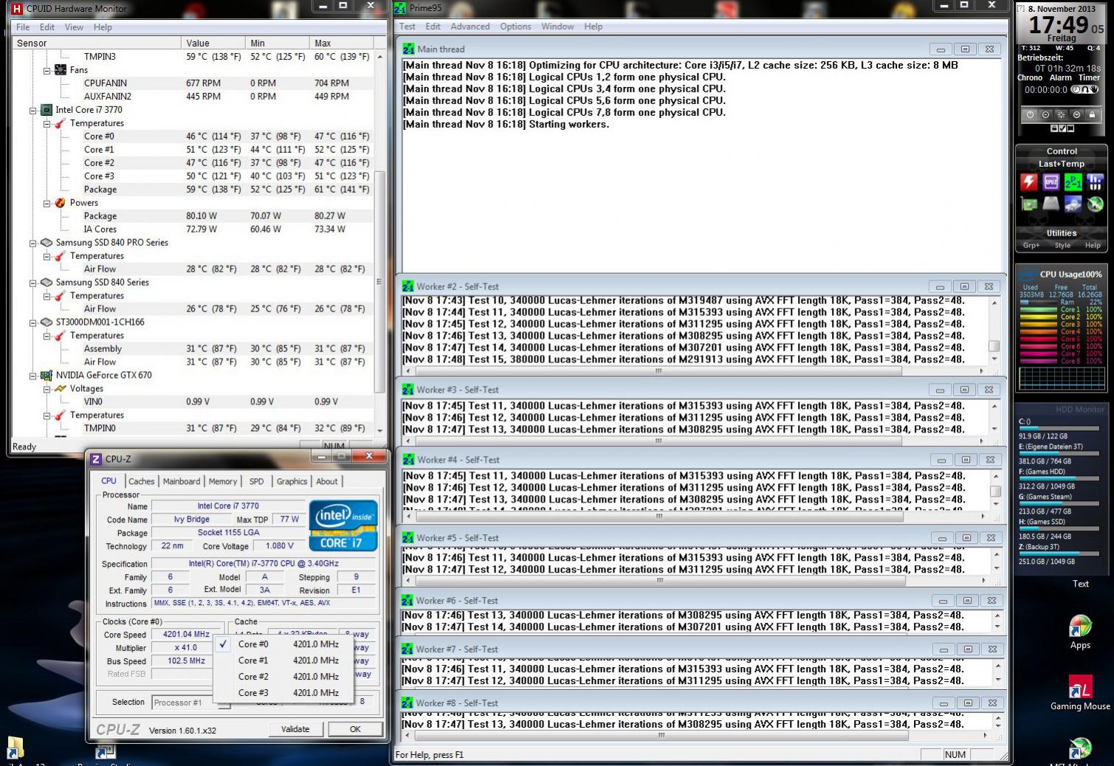
Task: Click the hard drive launcher icon in Control gadget
Action: (x=1051, y=204)
